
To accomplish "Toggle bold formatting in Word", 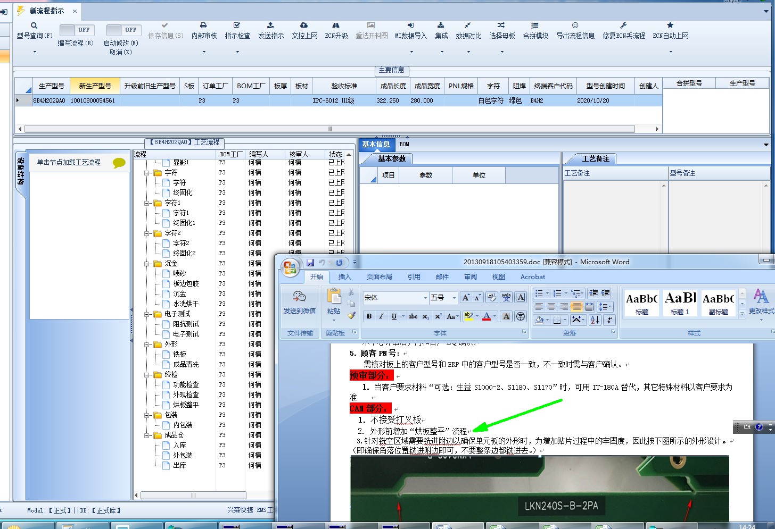I will (x=369, y=316).
